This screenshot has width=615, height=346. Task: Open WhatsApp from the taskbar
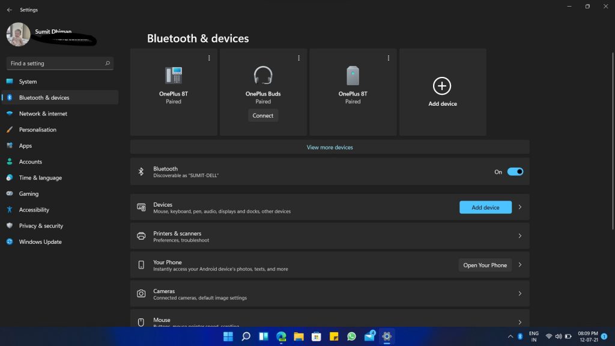click(351, 337)
